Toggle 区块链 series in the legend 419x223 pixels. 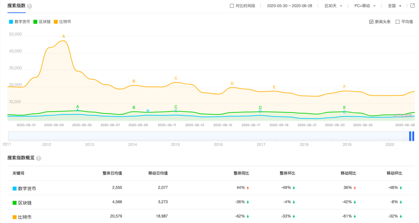42,22
